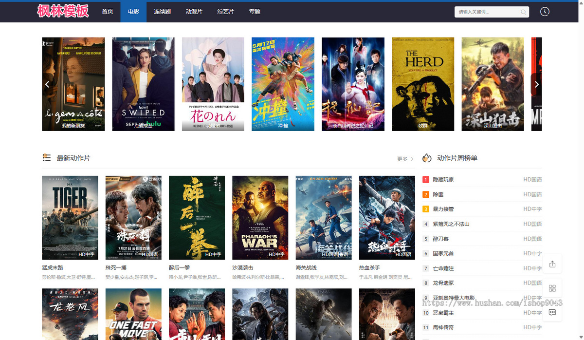Open the One Fast Move poster
Screen dimensions: 584x340
click(x=133, y=314)
